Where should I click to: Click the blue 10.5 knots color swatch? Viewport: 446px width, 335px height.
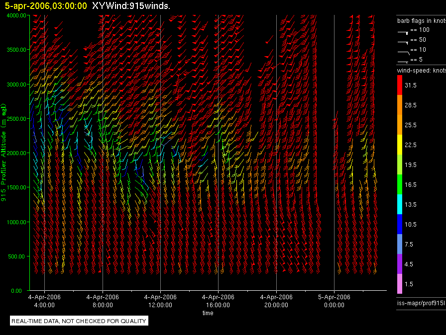(400, 224)
